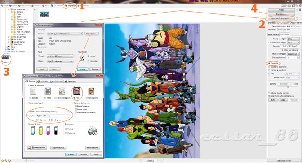Expand the Filas por página dropdown
The width and height of the screenshot is (302, 163).
click(293, 39)
